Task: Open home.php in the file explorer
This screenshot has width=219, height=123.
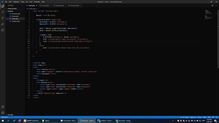Action: [15, 16]
